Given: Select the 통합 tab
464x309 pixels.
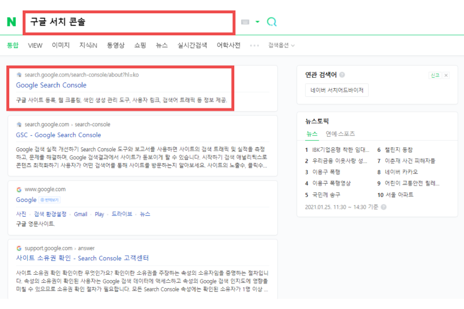Looking at the screenshot, I should pos(13,45).
